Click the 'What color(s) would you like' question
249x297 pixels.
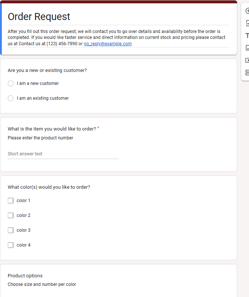coord(49,187)
